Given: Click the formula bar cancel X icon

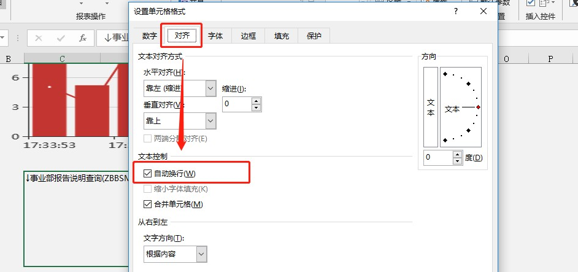Looking at the screenshot, I should (x=39, y=39).
